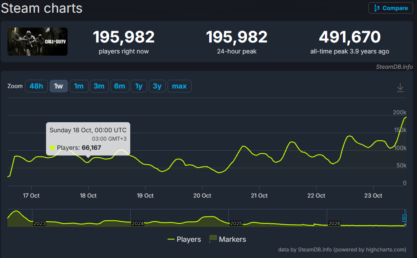This screenshot has width=417, height=258.
Task: Click the 20 Oct axis label
Action: click(x=202, y=195)
